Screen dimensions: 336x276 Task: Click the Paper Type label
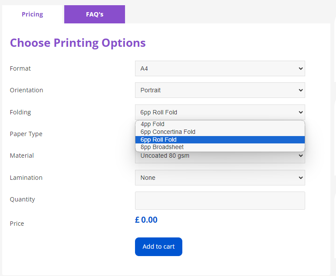point(26,134)
